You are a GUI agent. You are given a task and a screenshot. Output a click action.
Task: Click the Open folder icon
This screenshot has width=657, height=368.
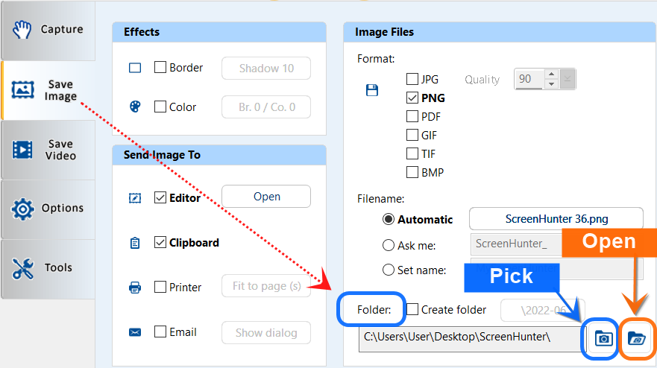[x=636, y=338]
